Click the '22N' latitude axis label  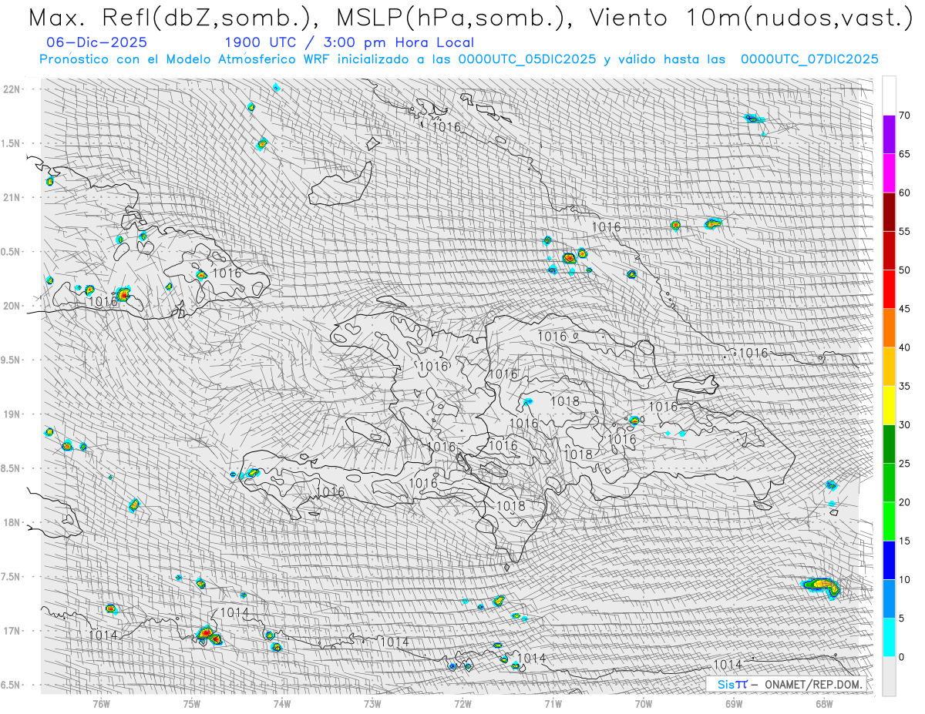point(12,89)
